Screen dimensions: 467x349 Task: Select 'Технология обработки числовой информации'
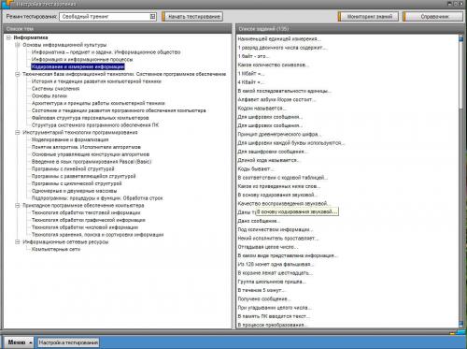tap(85, 227)
